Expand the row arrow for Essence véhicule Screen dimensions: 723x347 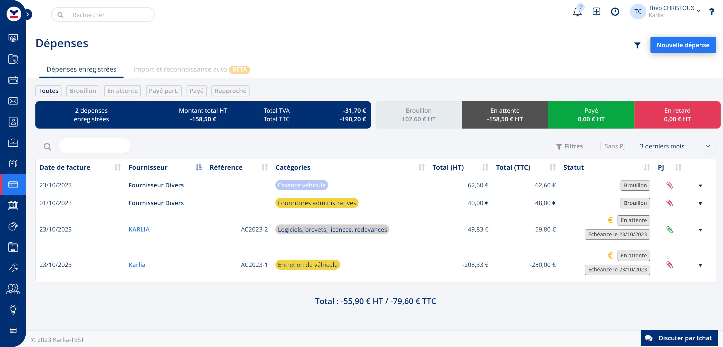pyautogui.click(x=700, y=186)
